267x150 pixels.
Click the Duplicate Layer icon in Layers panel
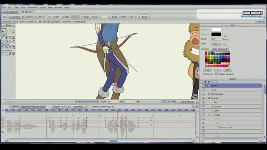tap(205, 82)
